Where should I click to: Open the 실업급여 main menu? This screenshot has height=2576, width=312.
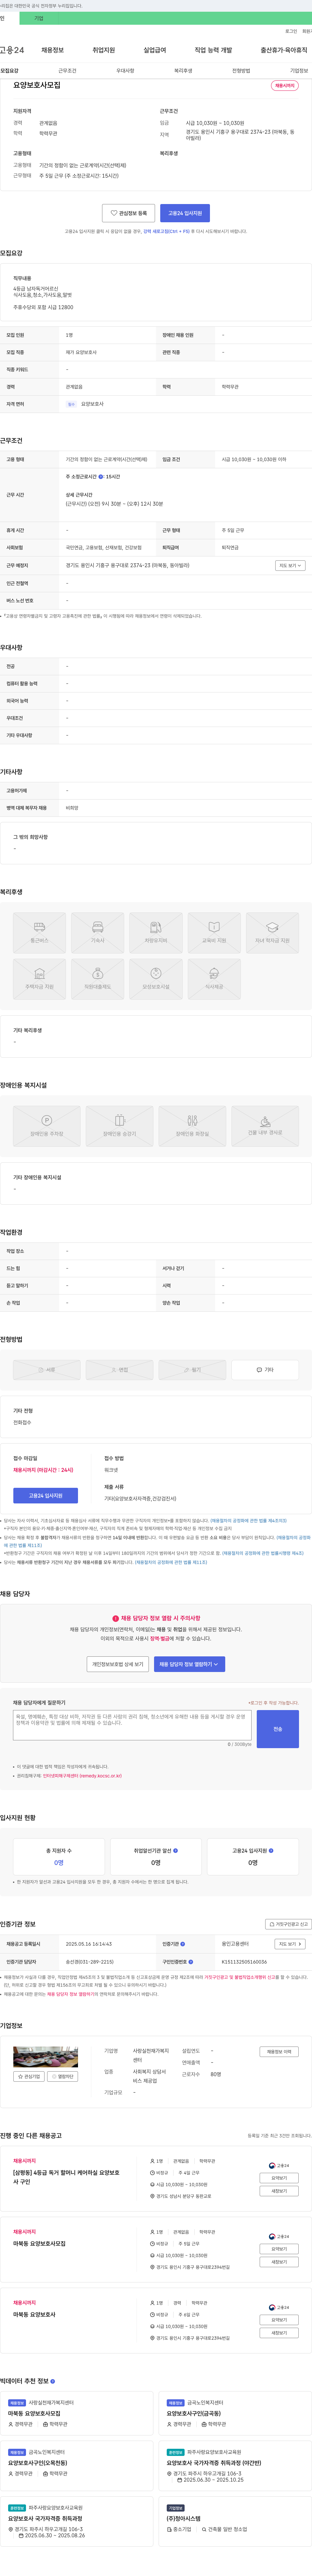pyautogui.click(x=155, y=50)
